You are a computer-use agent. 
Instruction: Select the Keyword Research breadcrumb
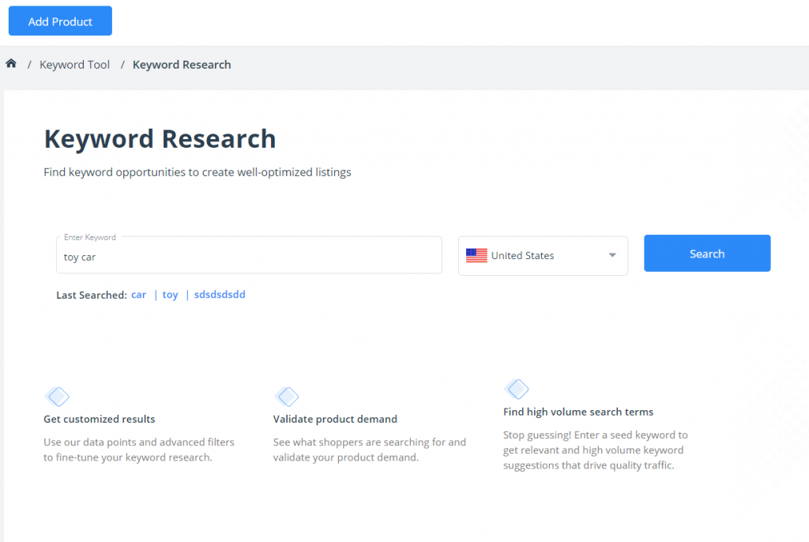click(x=182, y=65)
